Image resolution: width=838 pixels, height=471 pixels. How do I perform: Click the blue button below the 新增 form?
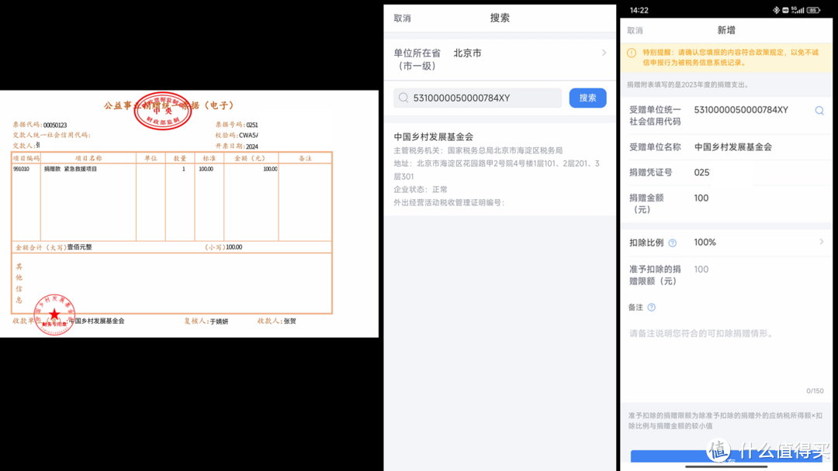(727, 456)
